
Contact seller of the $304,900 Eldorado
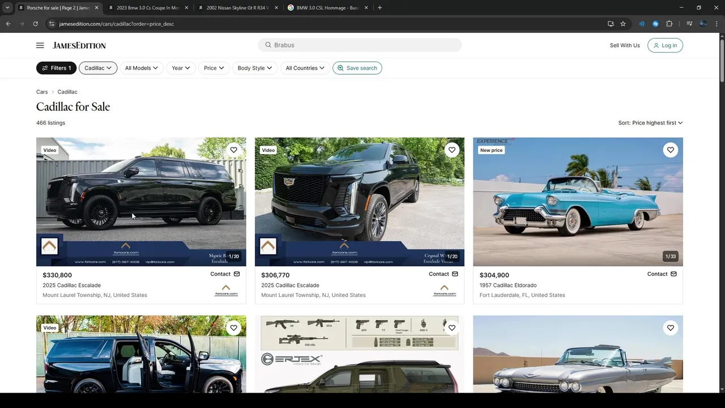point(662,274)
